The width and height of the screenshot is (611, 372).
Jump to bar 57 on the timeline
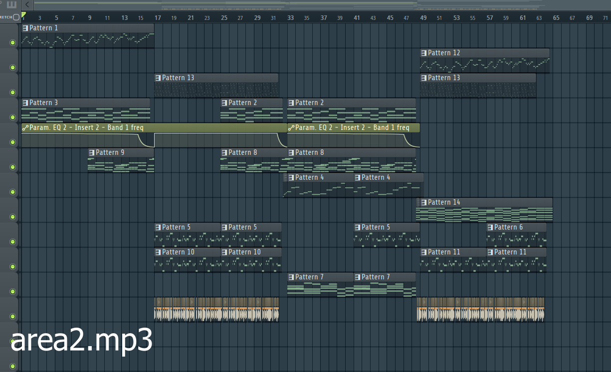click(x=490, y=18)
